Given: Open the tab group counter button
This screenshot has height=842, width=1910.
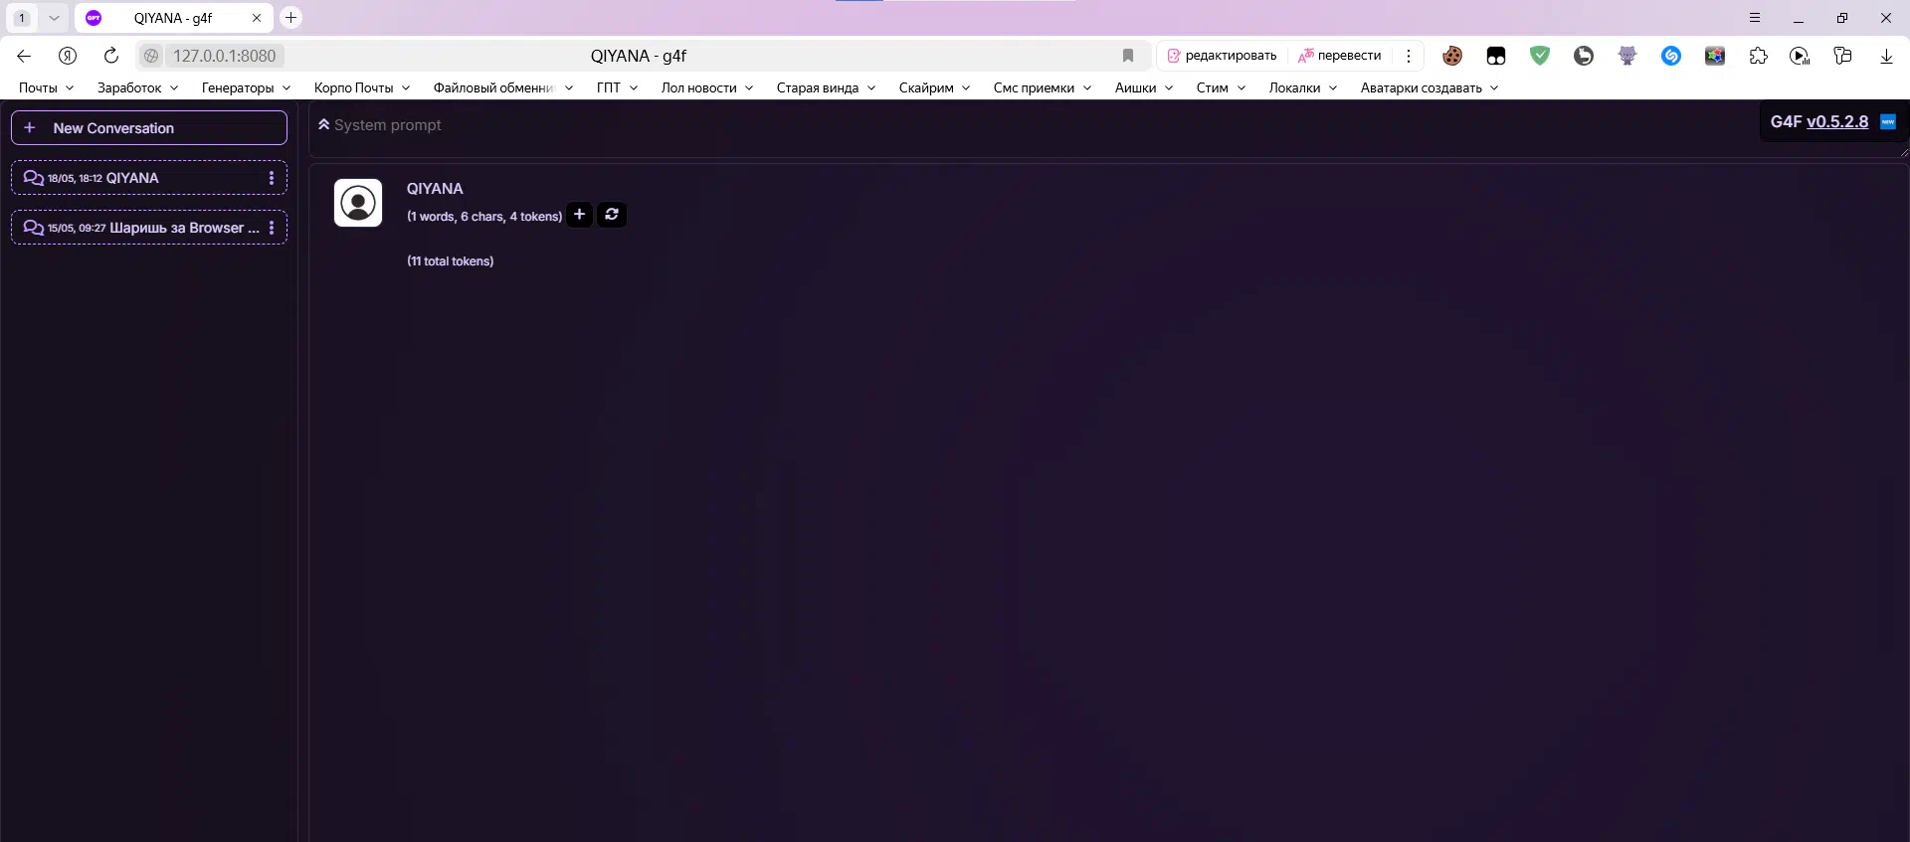Looking at the screenshot, I should tap(22, 18).
